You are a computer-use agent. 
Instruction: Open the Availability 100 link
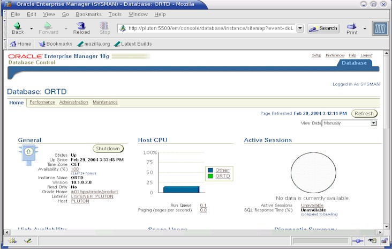75,169
